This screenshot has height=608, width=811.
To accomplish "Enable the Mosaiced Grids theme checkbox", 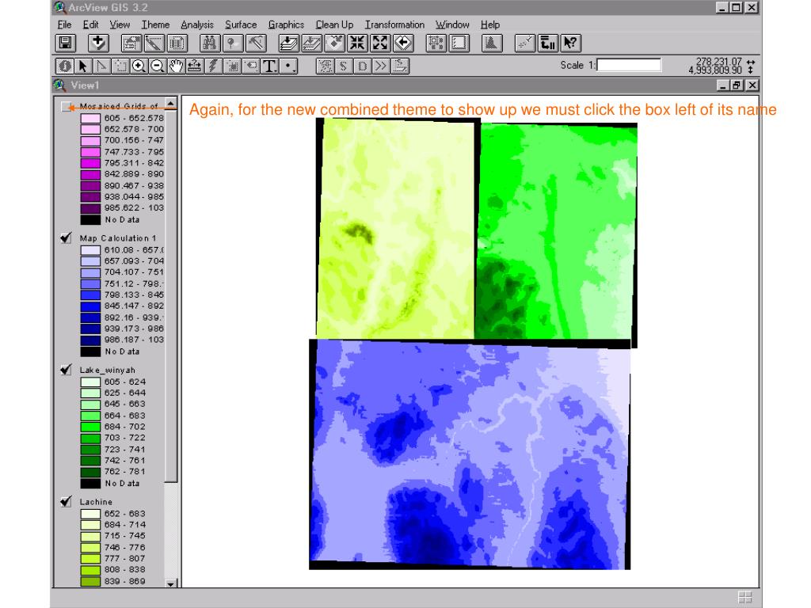I will pos(67,107).
